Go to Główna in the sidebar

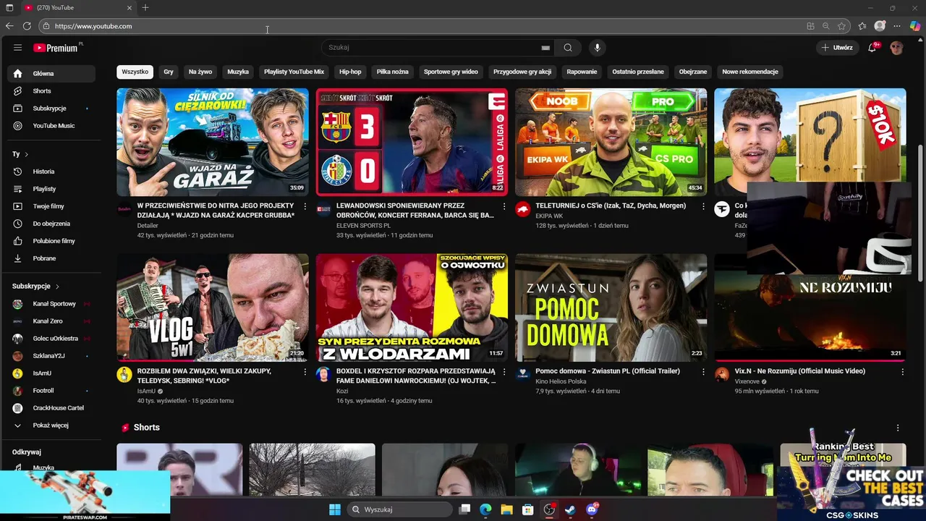(x=51, y=74)
